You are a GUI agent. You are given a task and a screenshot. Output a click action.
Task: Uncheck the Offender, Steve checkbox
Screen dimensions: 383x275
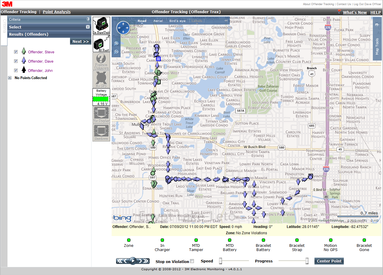(x=16, y=52)
